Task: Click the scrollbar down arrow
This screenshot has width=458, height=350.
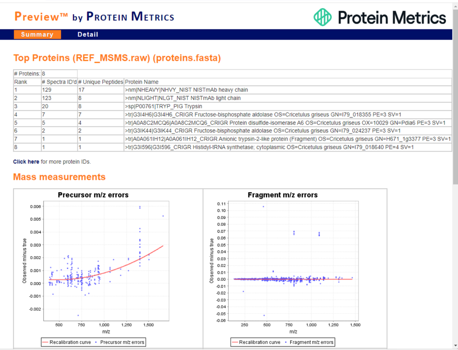Action: click(455, 346)
